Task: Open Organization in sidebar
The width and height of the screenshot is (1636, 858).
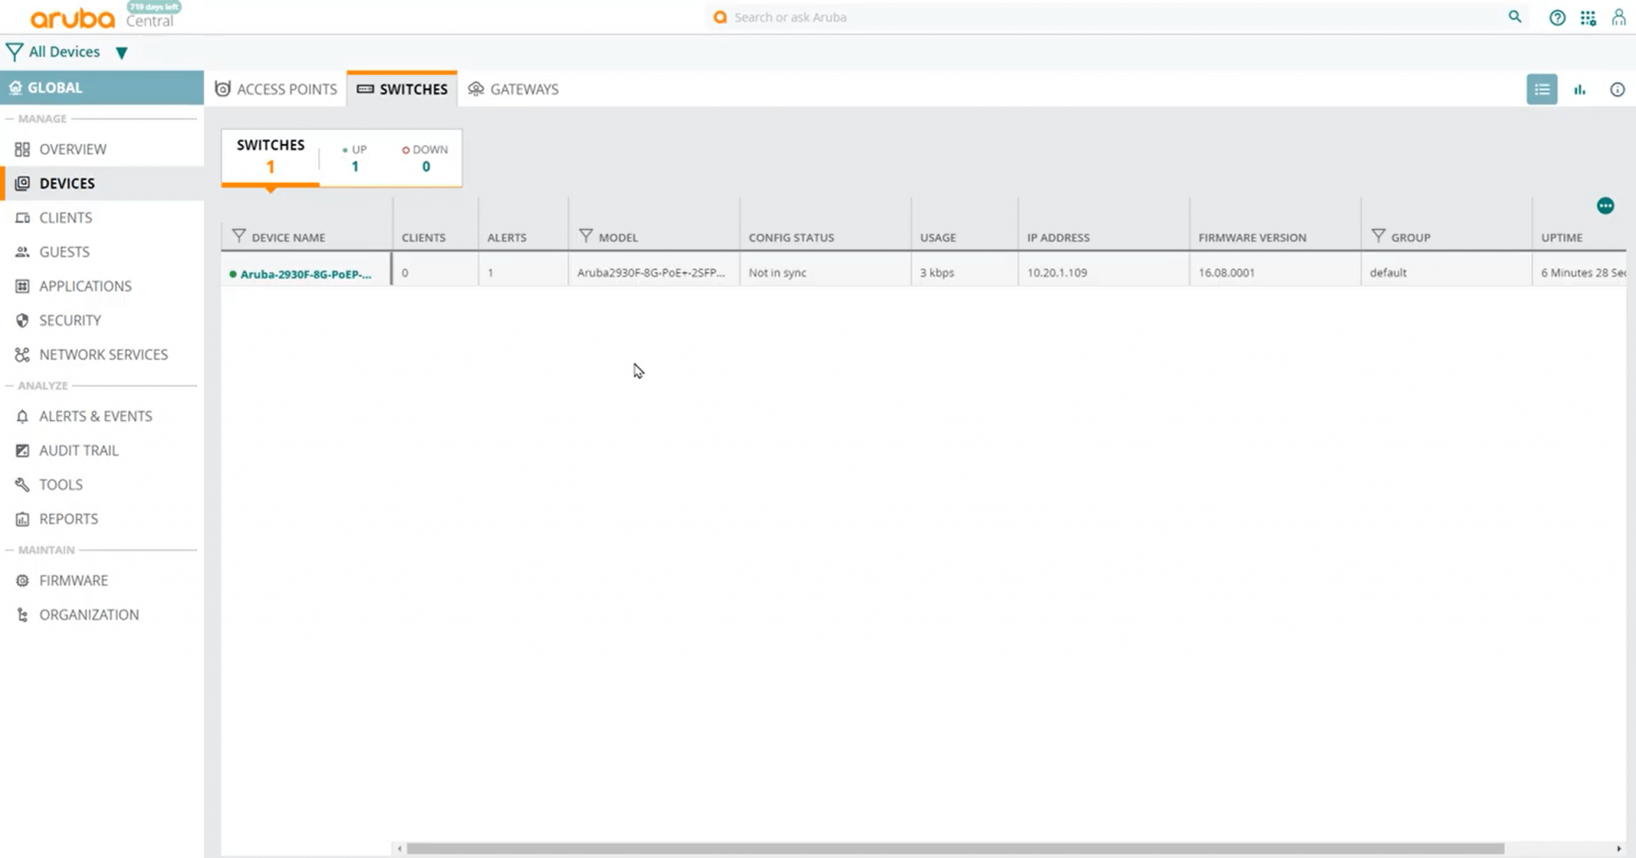Action: pos(102,615)
